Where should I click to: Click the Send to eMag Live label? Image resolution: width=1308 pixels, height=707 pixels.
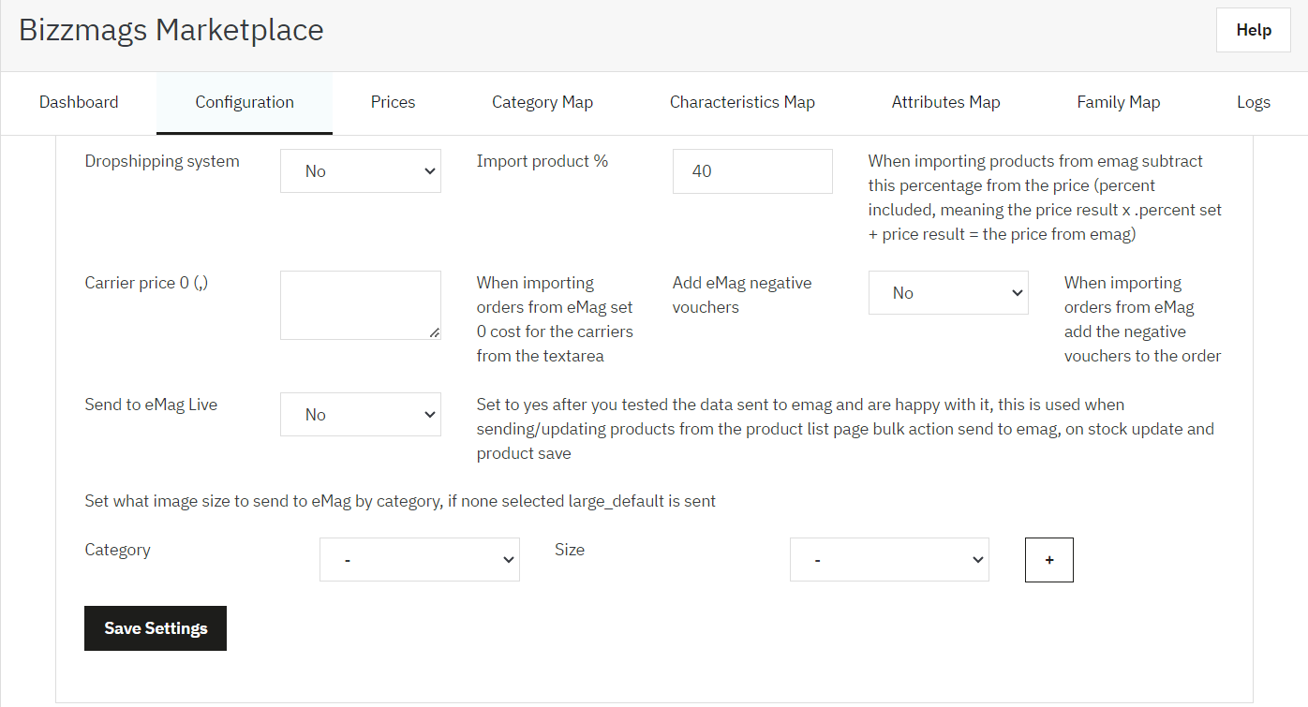click(151, 405)
